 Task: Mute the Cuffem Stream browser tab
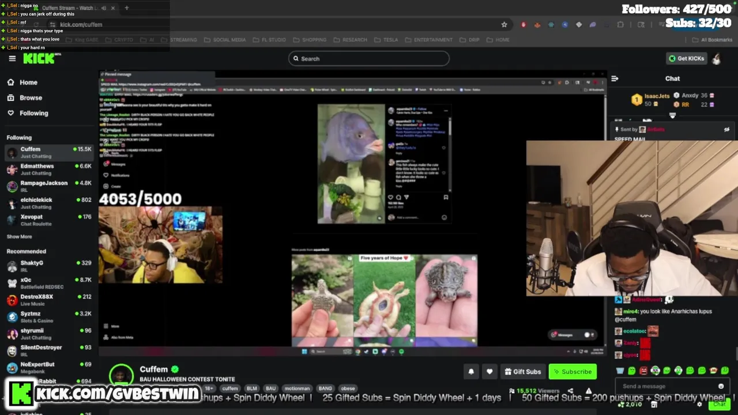pyautogui.click(x=103, y=8)
